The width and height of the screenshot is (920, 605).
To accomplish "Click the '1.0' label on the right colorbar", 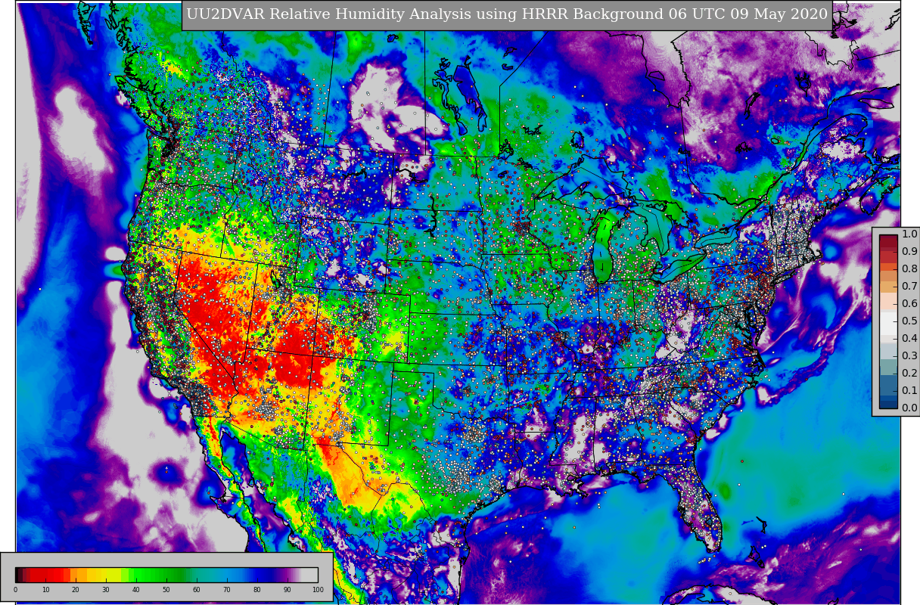I will click(909, 234).
